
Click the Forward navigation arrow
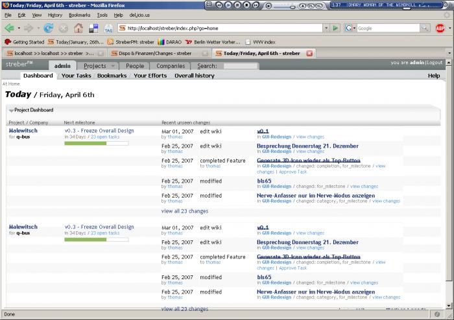click(29, 28)
